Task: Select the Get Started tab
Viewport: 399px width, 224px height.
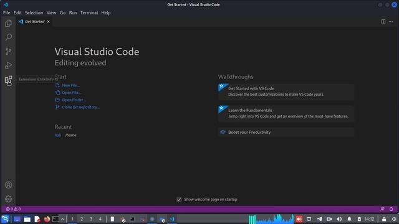Action: [x=35, y=22]
